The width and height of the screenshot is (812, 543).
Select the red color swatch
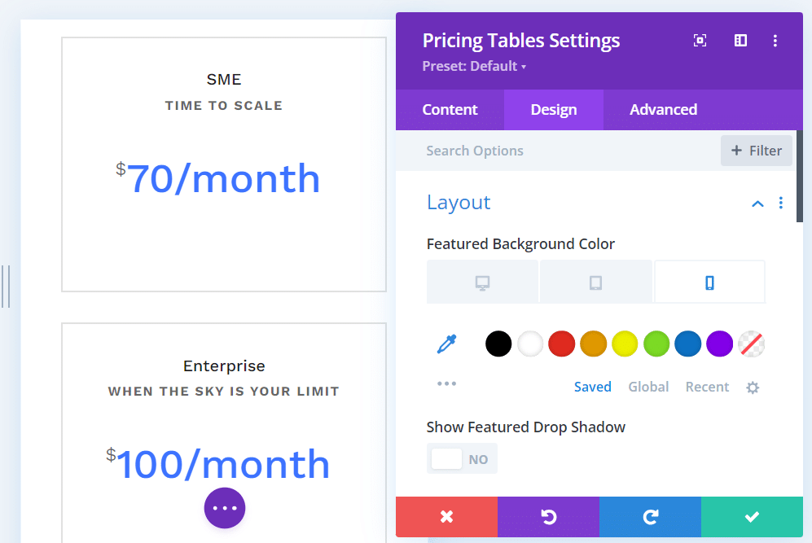561,344
